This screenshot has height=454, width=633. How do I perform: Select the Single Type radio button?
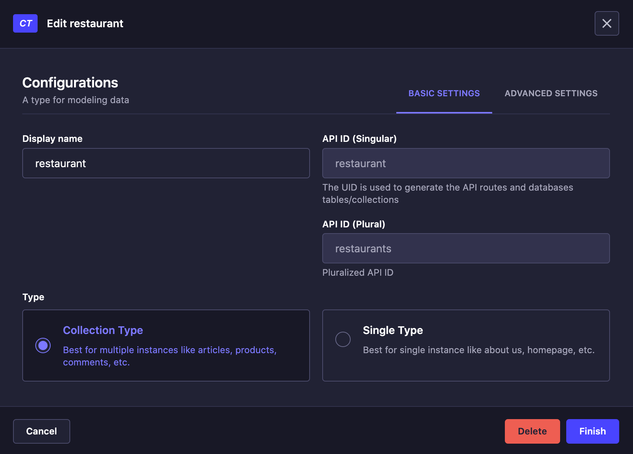[343, 339]
